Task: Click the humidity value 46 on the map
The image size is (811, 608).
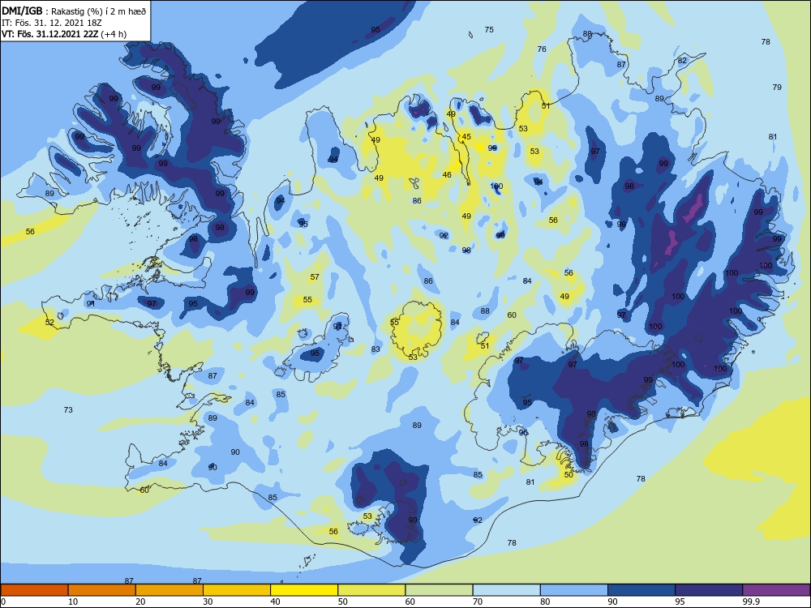Action: coord(447,175)
